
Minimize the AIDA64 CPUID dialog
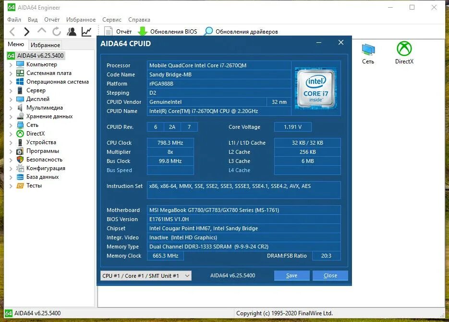pyautogui.click(x=319, y=43)
